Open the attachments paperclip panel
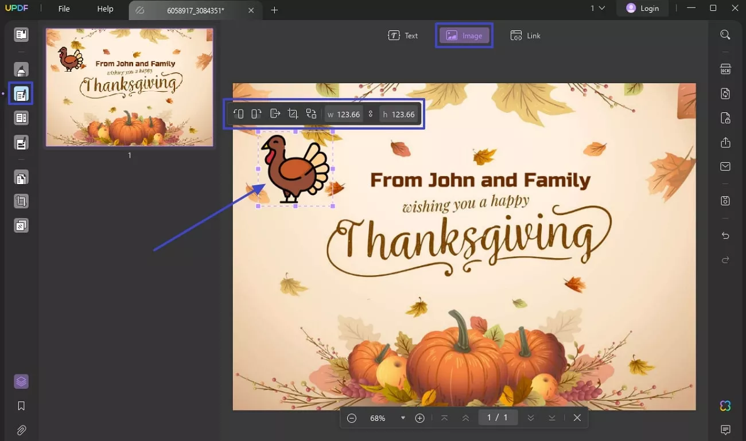 click(x=21, y=430)
